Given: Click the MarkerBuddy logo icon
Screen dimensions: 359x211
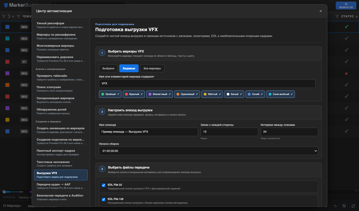Looking at the screenshot, I should [6, 5].
